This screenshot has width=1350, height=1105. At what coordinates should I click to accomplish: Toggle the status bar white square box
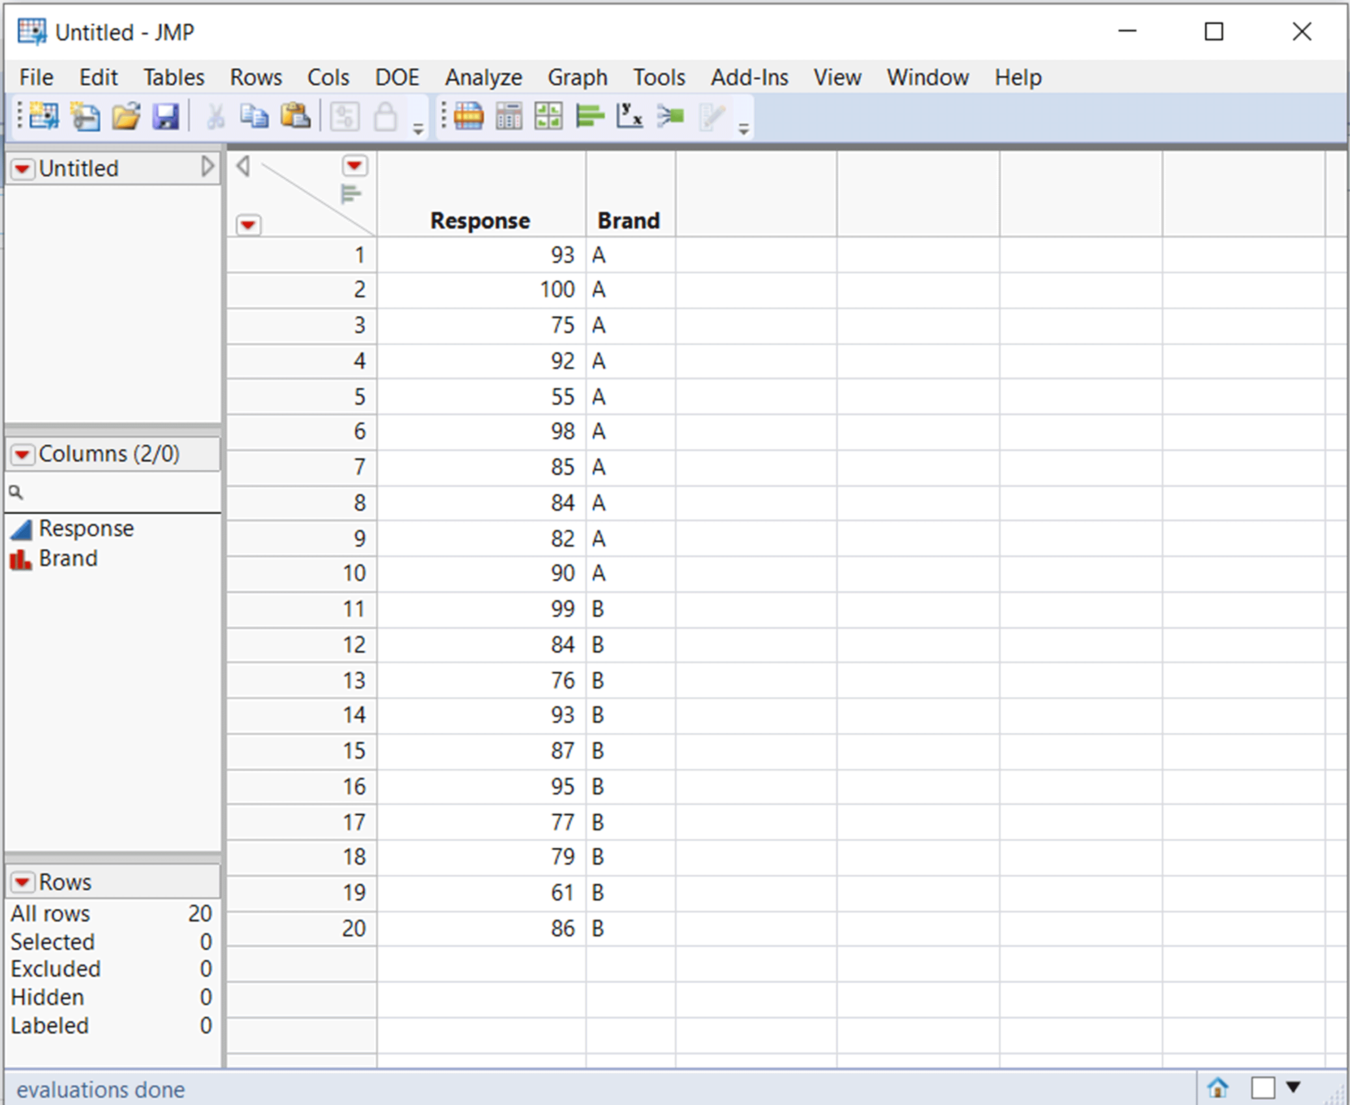1263,1087
